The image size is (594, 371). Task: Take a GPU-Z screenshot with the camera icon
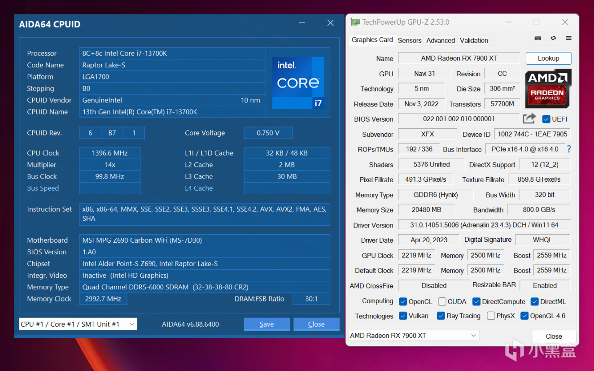coord(538,39)
